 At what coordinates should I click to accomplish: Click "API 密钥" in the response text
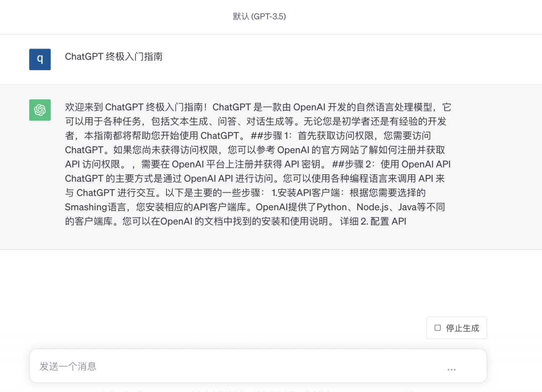[x=303, y=164]
